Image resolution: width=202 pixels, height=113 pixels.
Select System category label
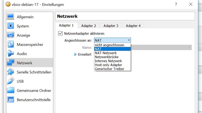23,26
